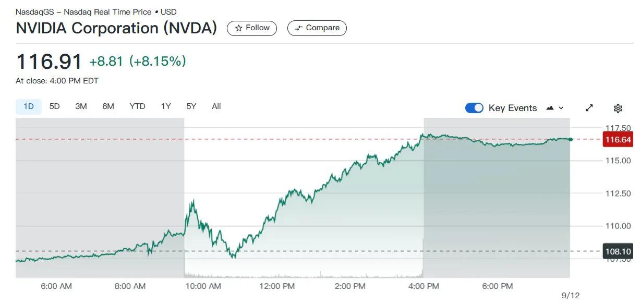Screen dimensions: 641x304
Task: Switch chart to YTD range
Action: tap(137, 106)
